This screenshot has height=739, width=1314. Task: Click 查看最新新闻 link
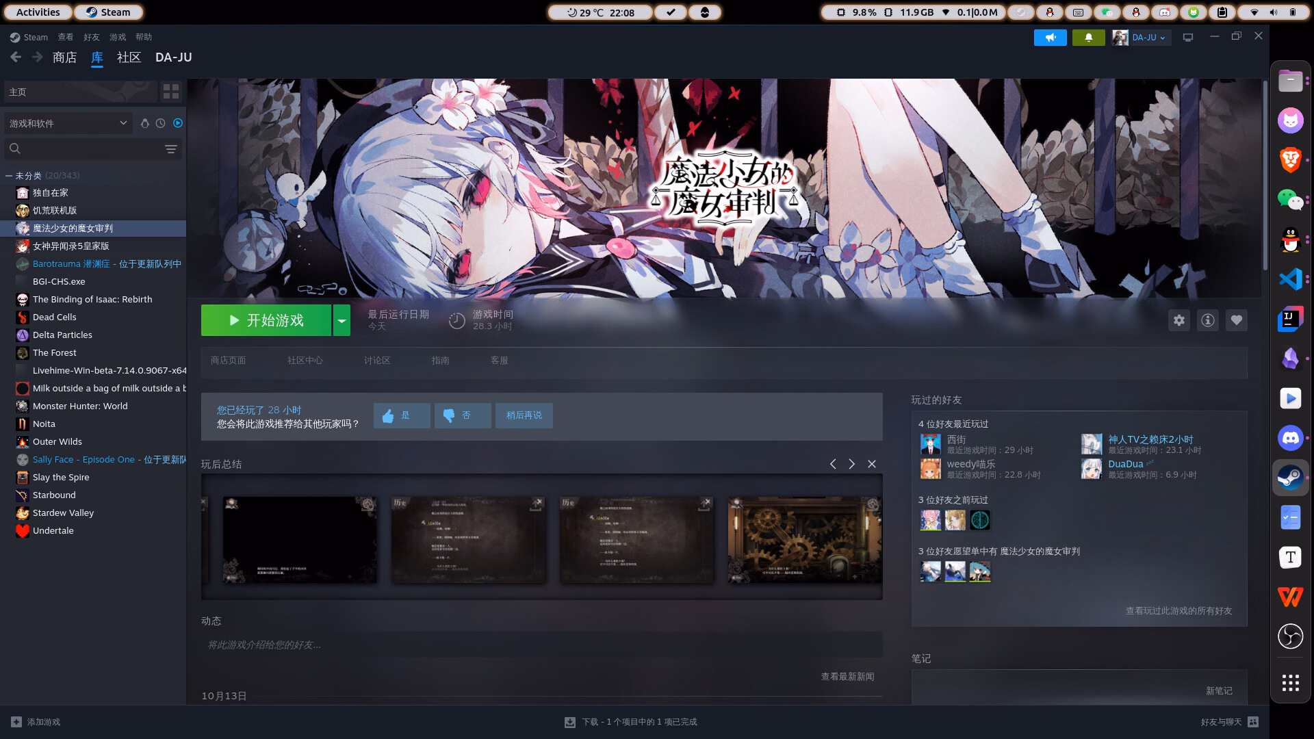[x=848, y=677]
